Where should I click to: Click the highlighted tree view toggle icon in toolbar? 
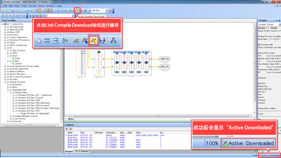[x=39, y=10]
